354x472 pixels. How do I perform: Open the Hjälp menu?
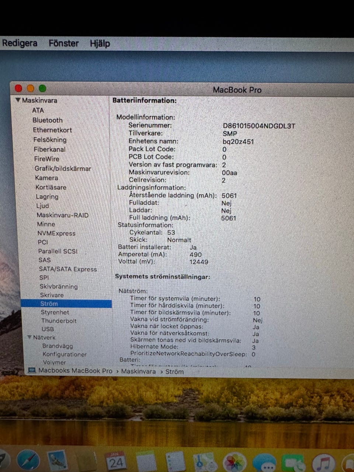[x=100, y=44]
